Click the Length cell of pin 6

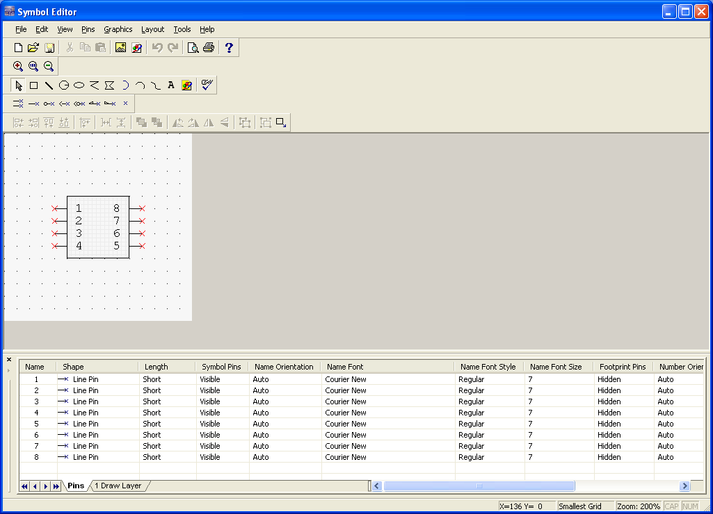[x=168, y=435]
